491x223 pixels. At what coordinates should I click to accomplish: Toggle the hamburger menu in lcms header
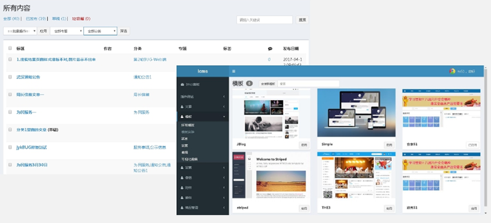coord(233,71)
